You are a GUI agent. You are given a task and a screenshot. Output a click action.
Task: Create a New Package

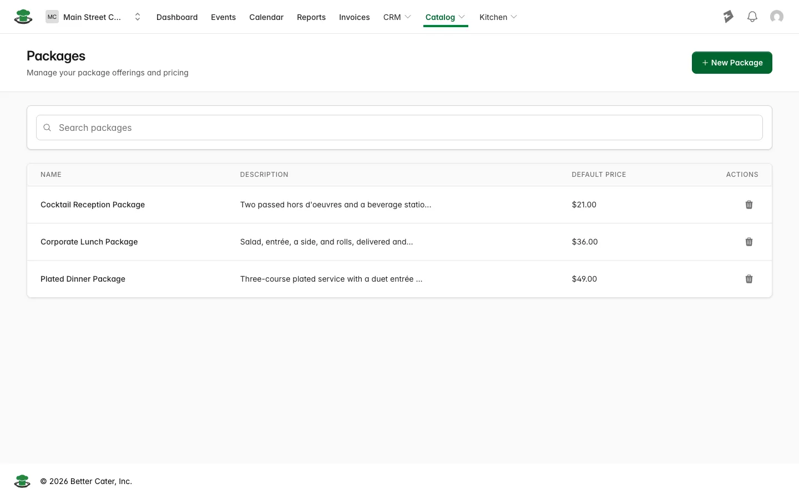(x=732, y=63)
